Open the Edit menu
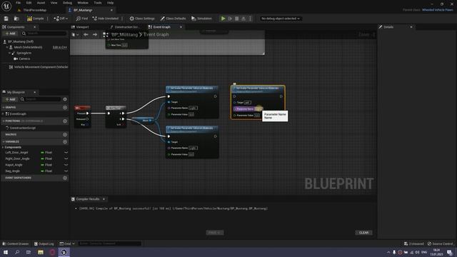The image size is (457, 257). tap(29, 3)
